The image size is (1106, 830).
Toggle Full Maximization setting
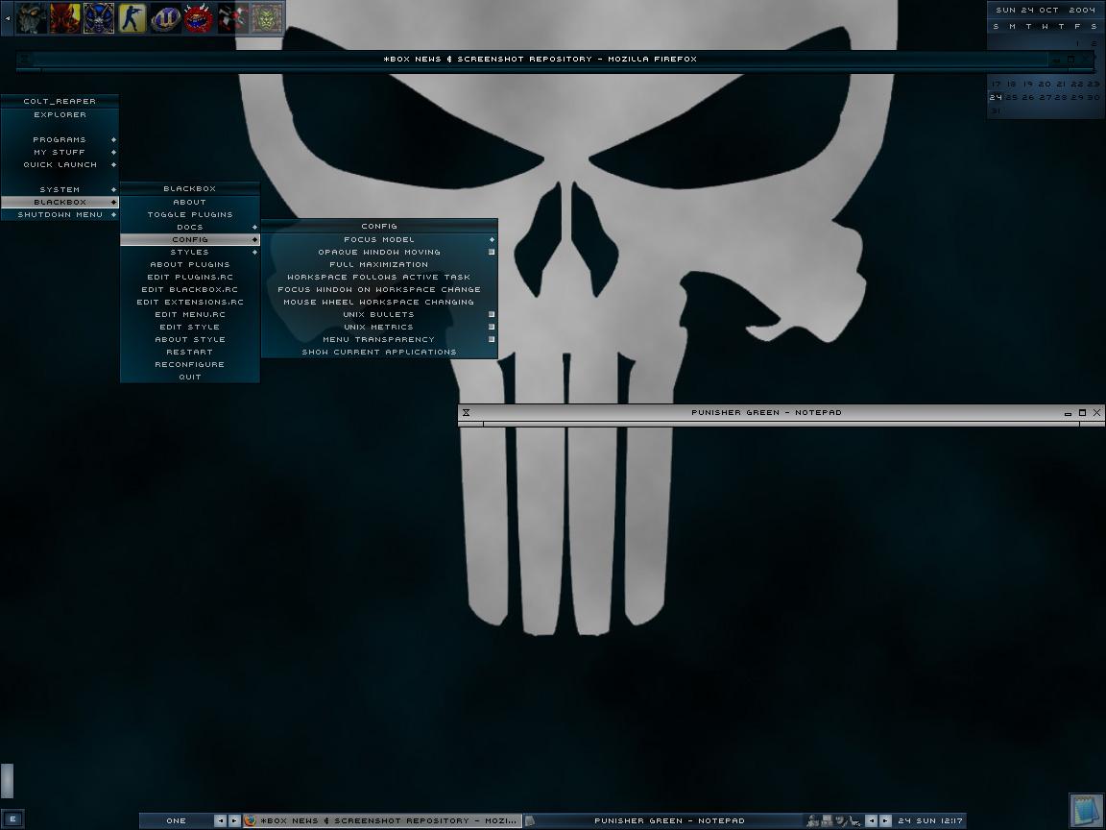click(379, 265)
